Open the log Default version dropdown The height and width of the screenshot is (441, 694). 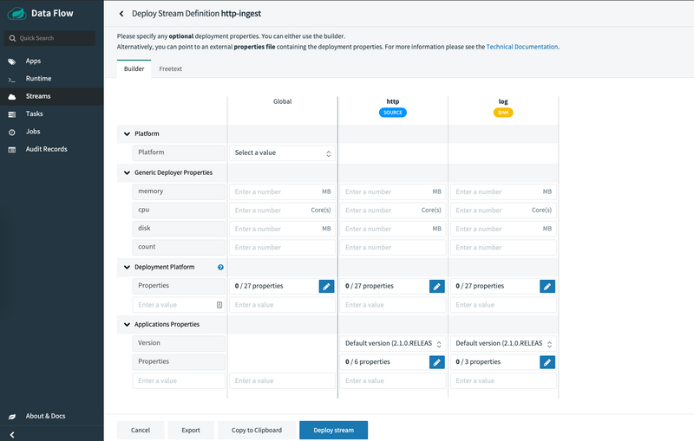point(503,343)
